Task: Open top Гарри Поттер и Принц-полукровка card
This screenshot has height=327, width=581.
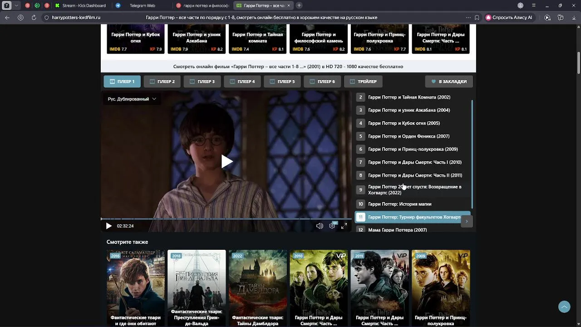Action: point(379,39)
